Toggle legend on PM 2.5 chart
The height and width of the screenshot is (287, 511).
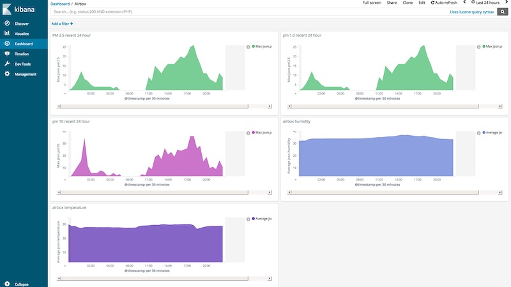248,47
